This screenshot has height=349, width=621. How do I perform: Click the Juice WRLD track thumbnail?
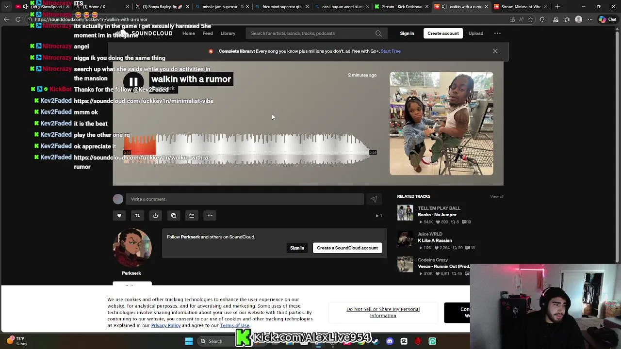point(405,238)
